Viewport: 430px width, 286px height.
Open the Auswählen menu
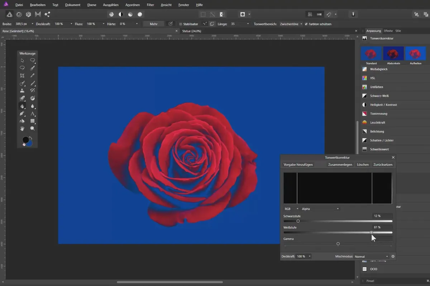(x=111, y=5)
